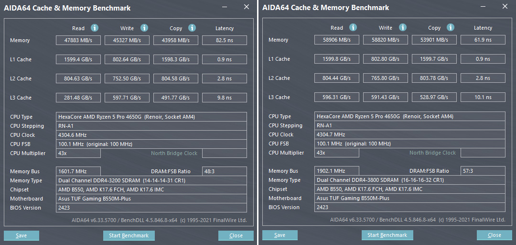Click L2 Cache write 765.80 GB/s
Image resolution: width=516 pixels, height=245 pixels.
point(386,78)
